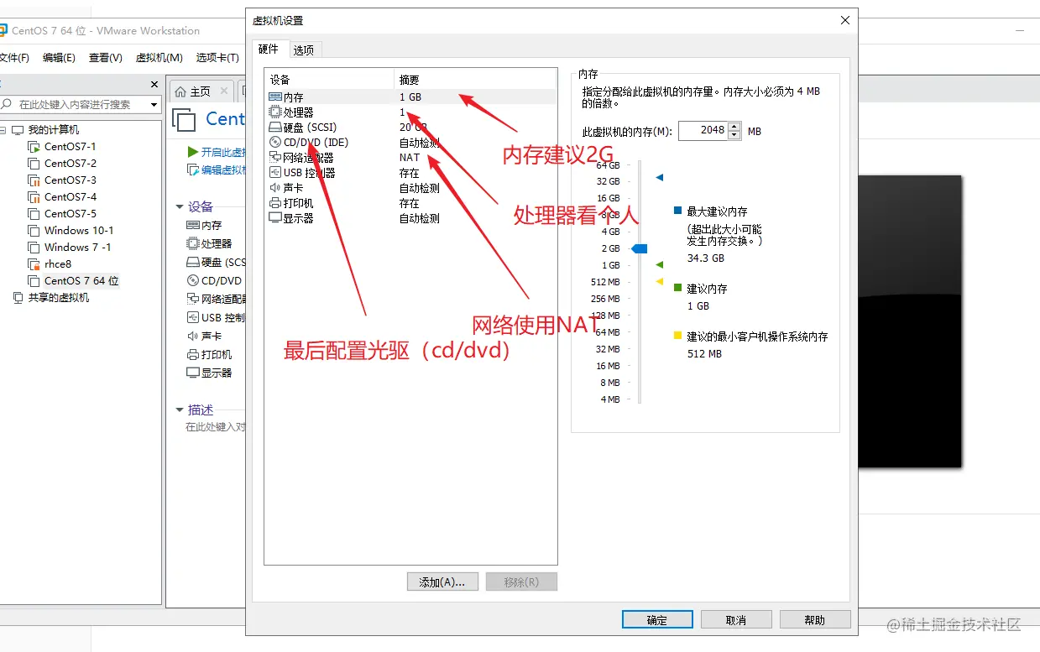
Task: Click the 编辑虚拟机设置 edit icon in main window
Action: (193, 170)
